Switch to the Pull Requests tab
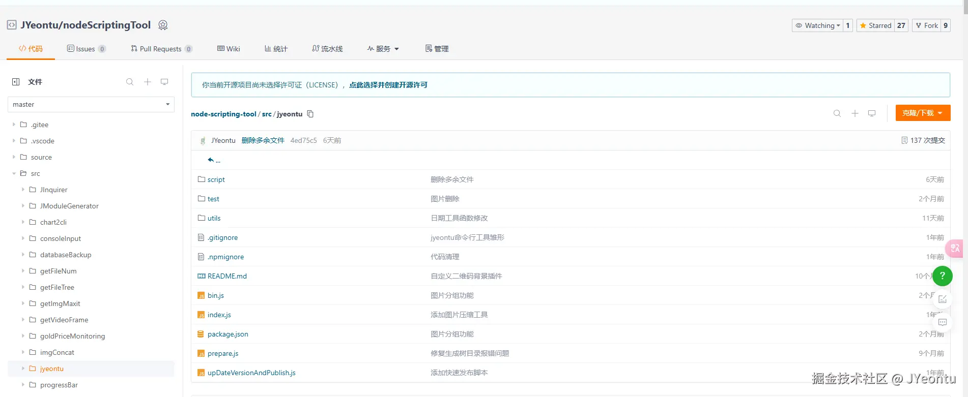Viewport: 968px width, 397px height. click(x=161, y=49)
